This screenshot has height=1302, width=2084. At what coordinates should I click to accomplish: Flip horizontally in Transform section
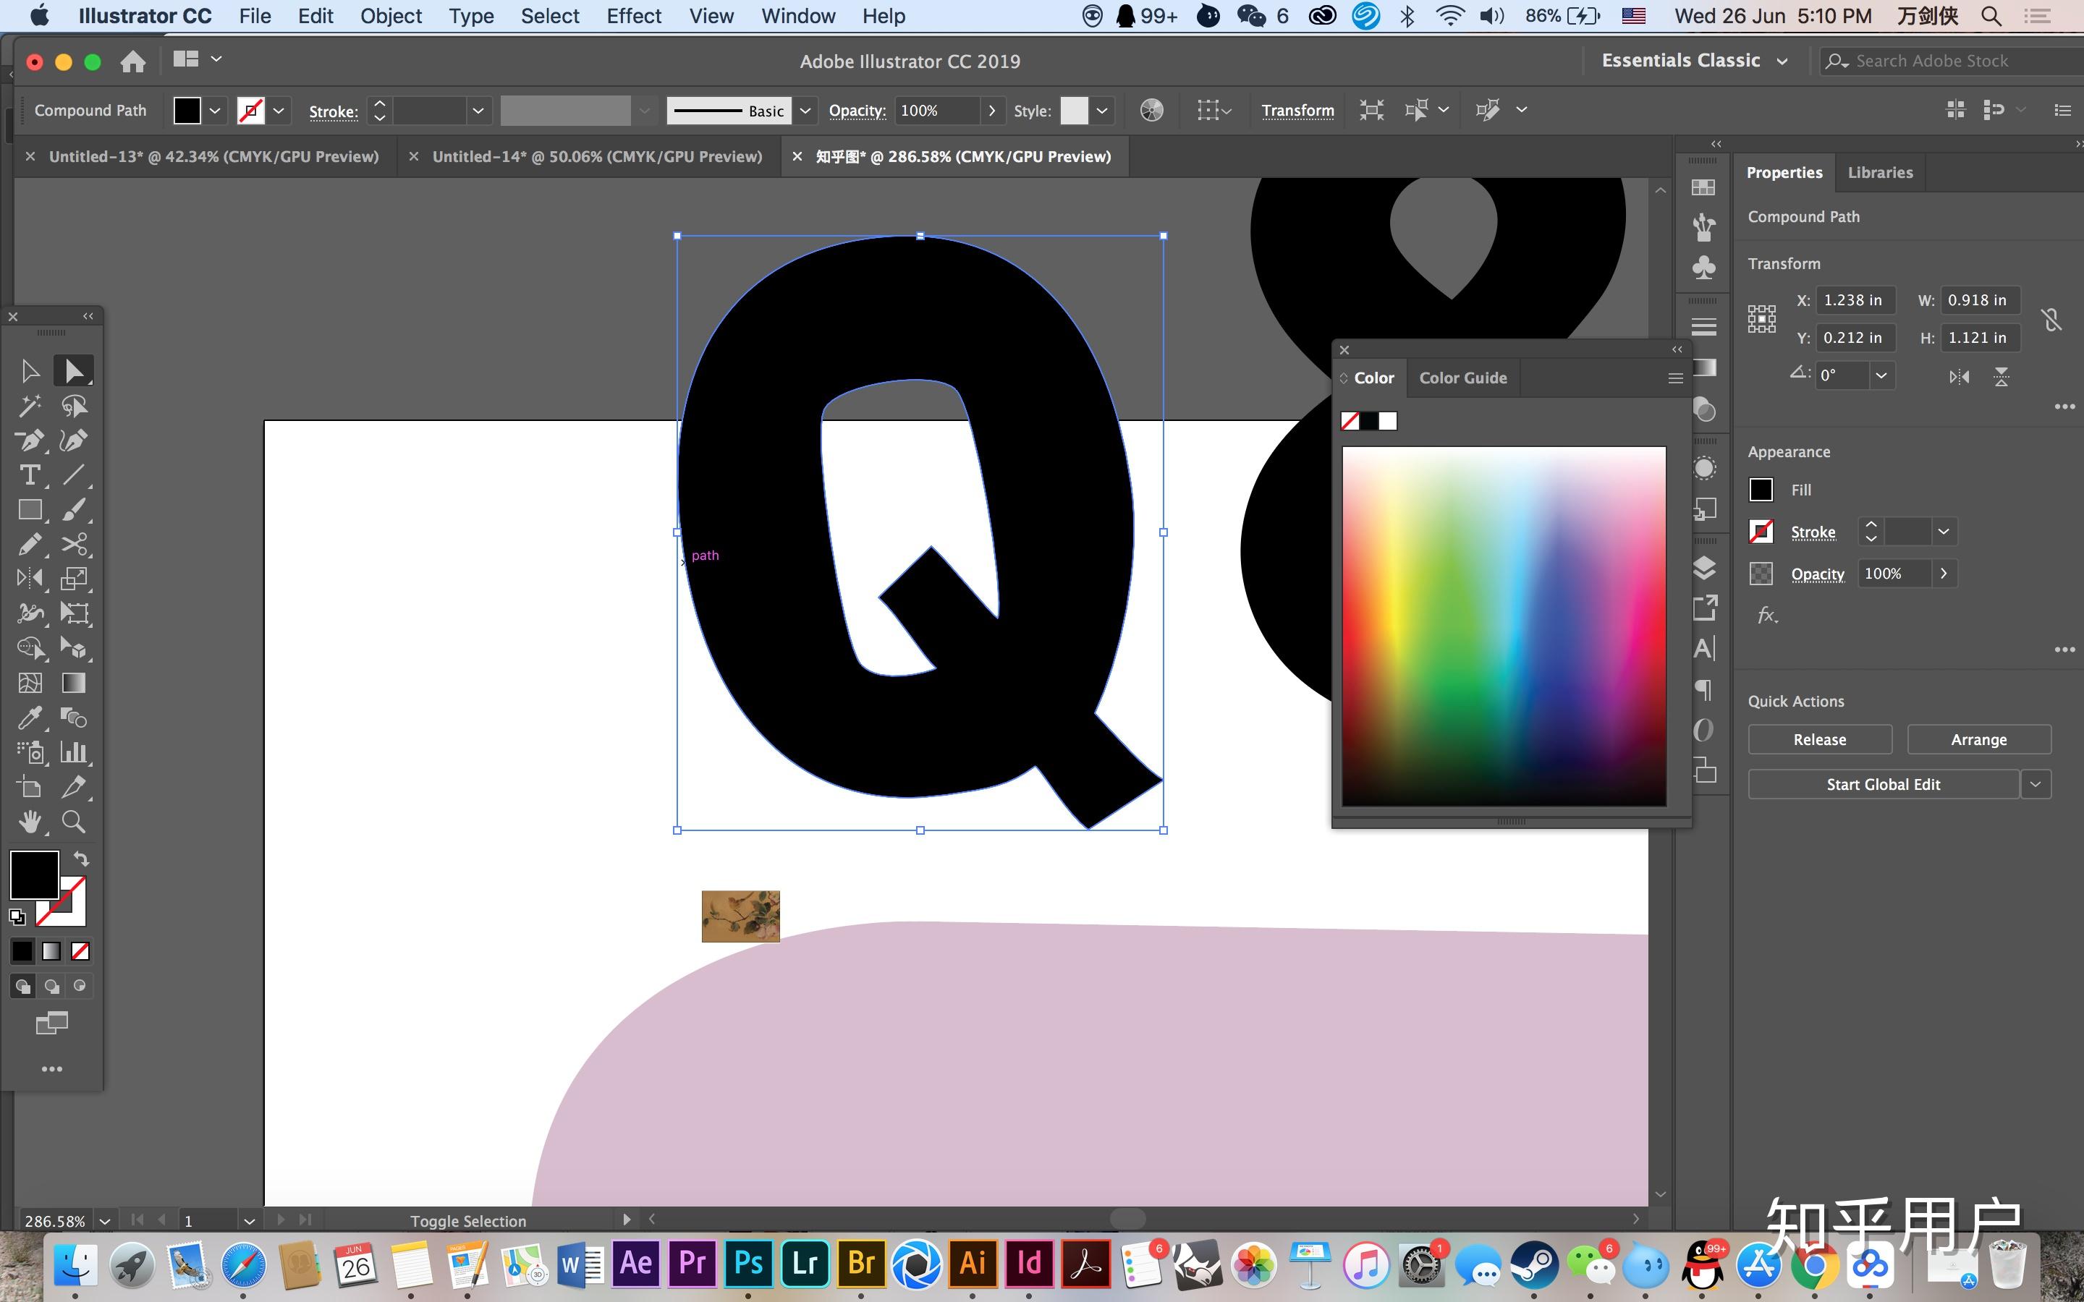click(1959, 376)
